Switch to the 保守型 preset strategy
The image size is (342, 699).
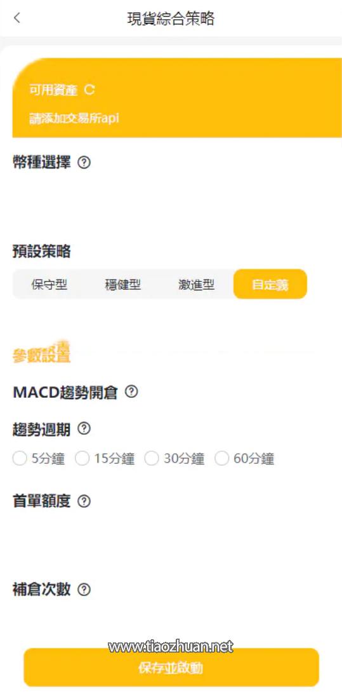click(49, 285)
